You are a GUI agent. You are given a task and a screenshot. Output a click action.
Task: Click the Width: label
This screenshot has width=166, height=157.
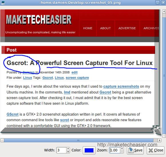pos(50,150)
